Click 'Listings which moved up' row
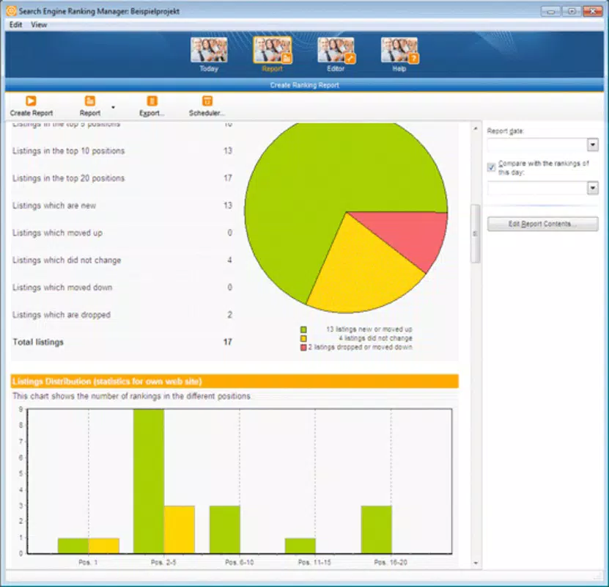This screenshot has width=609, height=587. pyautogui.click(x=122, y=233)
